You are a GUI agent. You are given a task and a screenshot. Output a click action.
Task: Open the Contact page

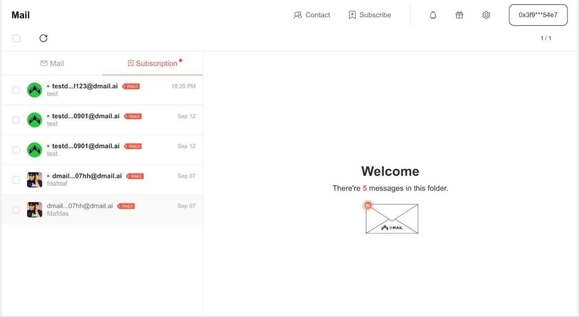312,15
